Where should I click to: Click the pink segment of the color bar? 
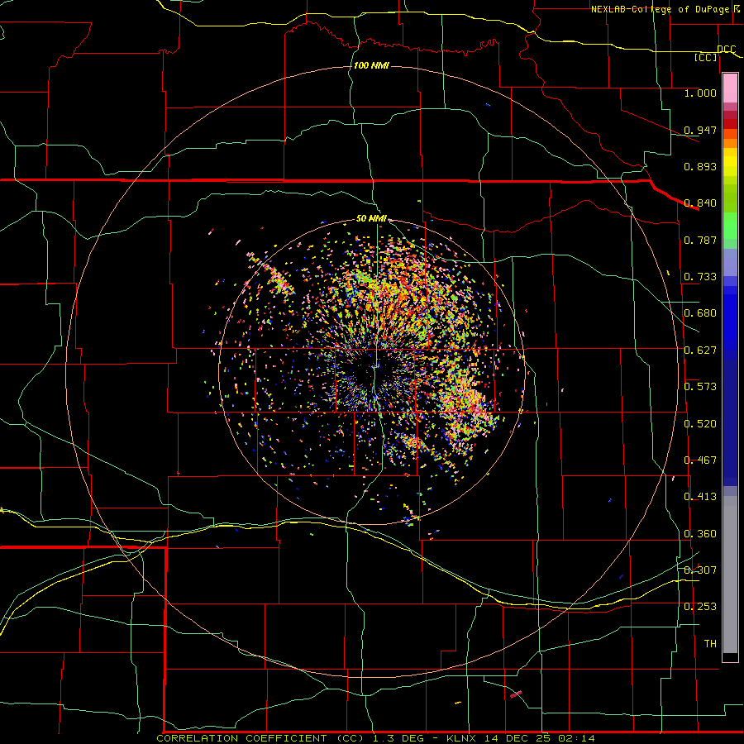click(x=730, y=88)
